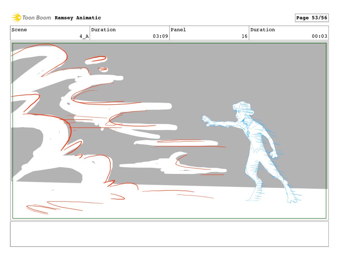Click the 'Page 53/56' page indicator

coord(312,18)
